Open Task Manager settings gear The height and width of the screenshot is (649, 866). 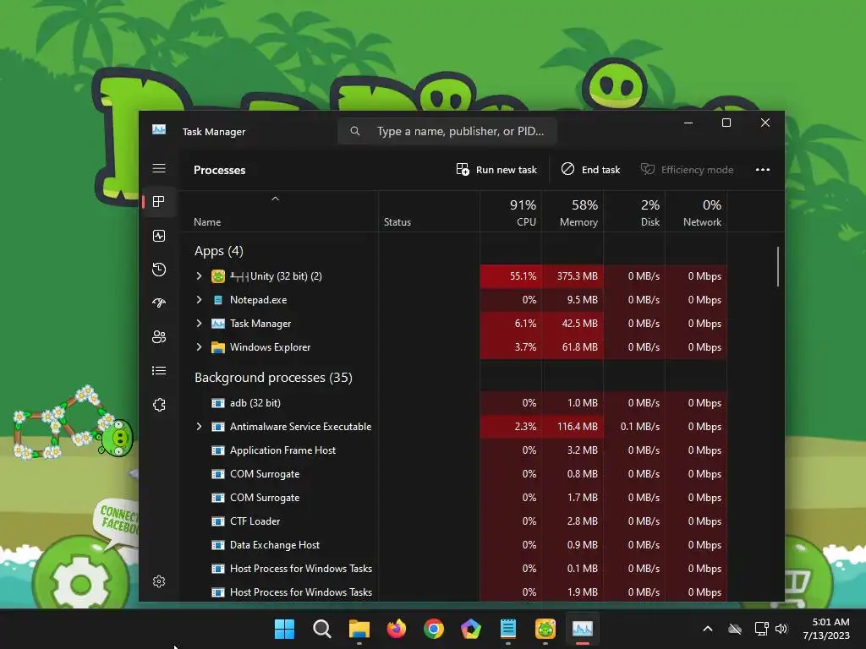click(159, 581)
